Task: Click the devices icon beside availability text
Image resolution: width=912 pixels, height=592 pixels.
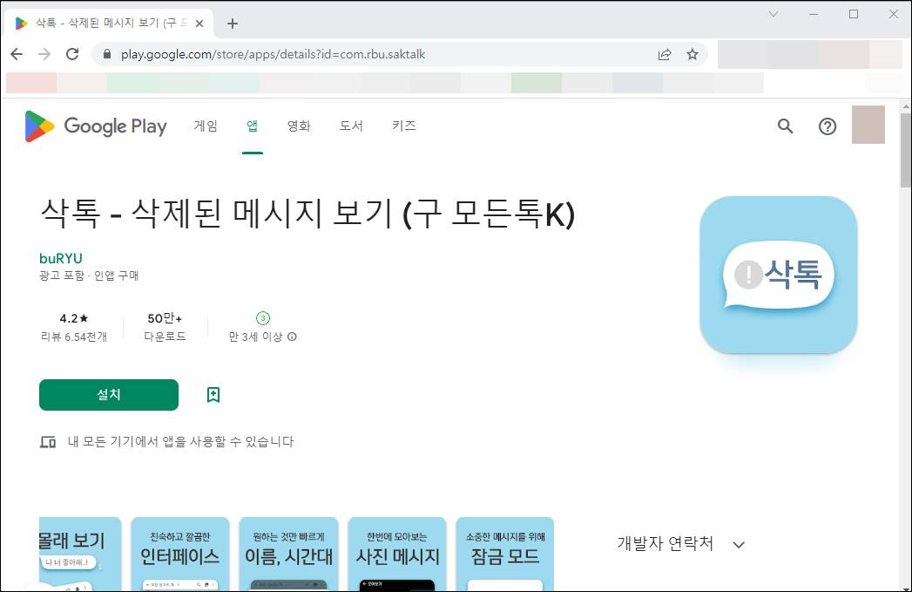Action: (x=48, y=442)
